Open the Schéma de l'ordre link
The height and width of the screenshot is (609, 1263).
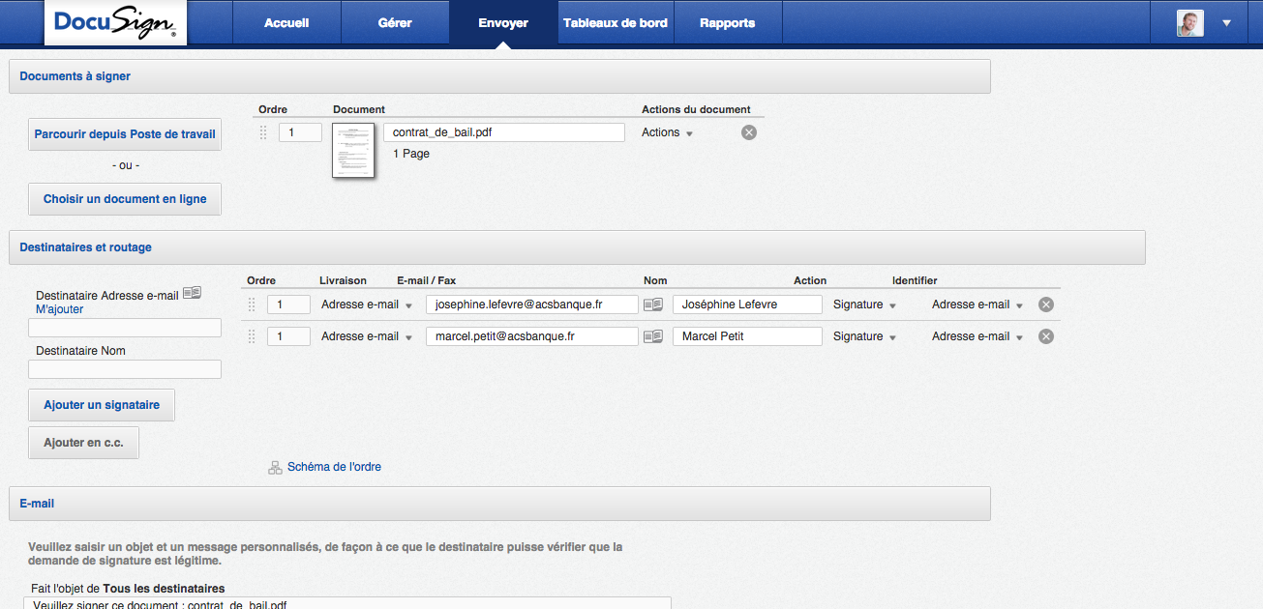coord(334,467)
